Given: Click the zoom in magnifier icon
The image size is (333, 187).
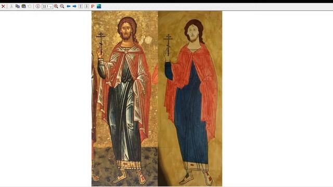Looking at the screenshot, I should [x=56, y=6].
